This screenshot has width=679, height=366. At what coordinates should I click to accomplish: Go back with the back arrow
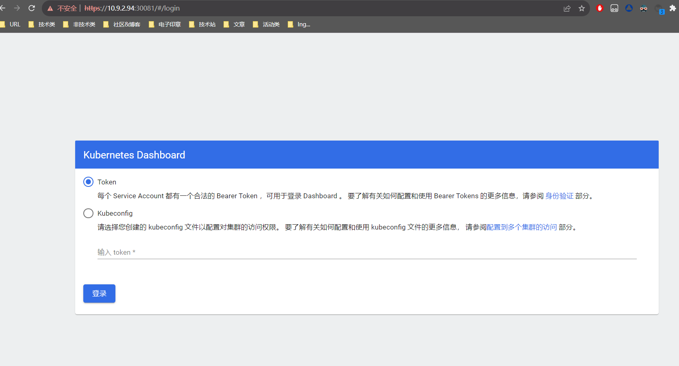(x=3, y=8)
